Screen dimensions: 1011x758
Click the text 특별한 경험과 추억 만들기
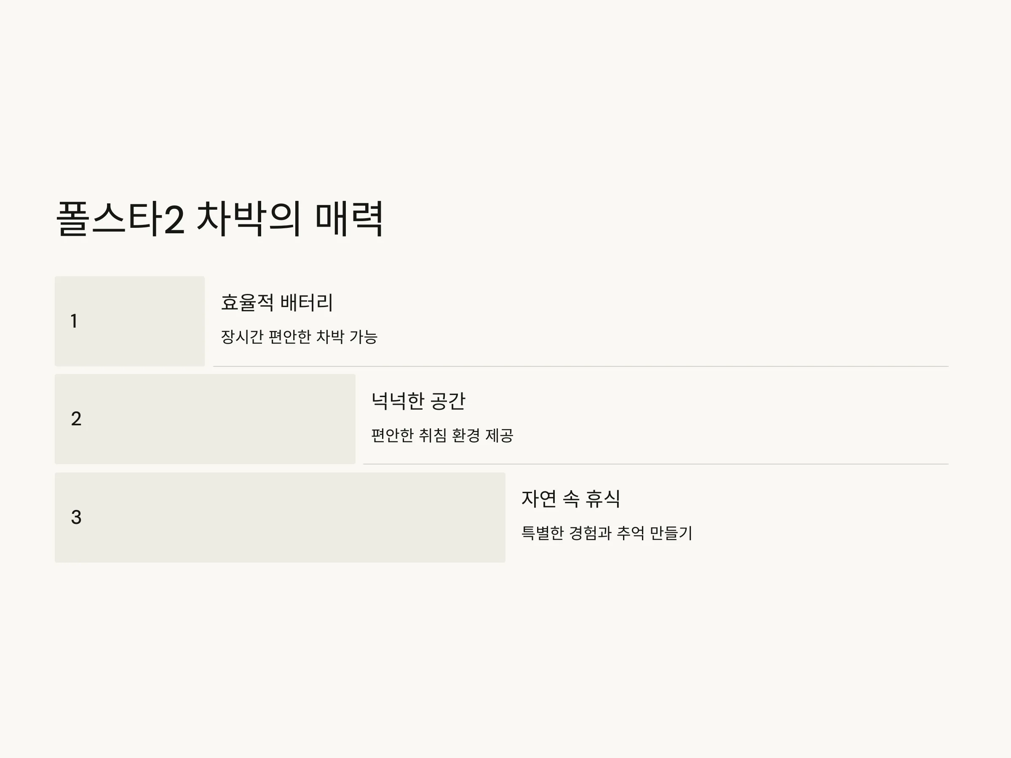coord(607,533)
